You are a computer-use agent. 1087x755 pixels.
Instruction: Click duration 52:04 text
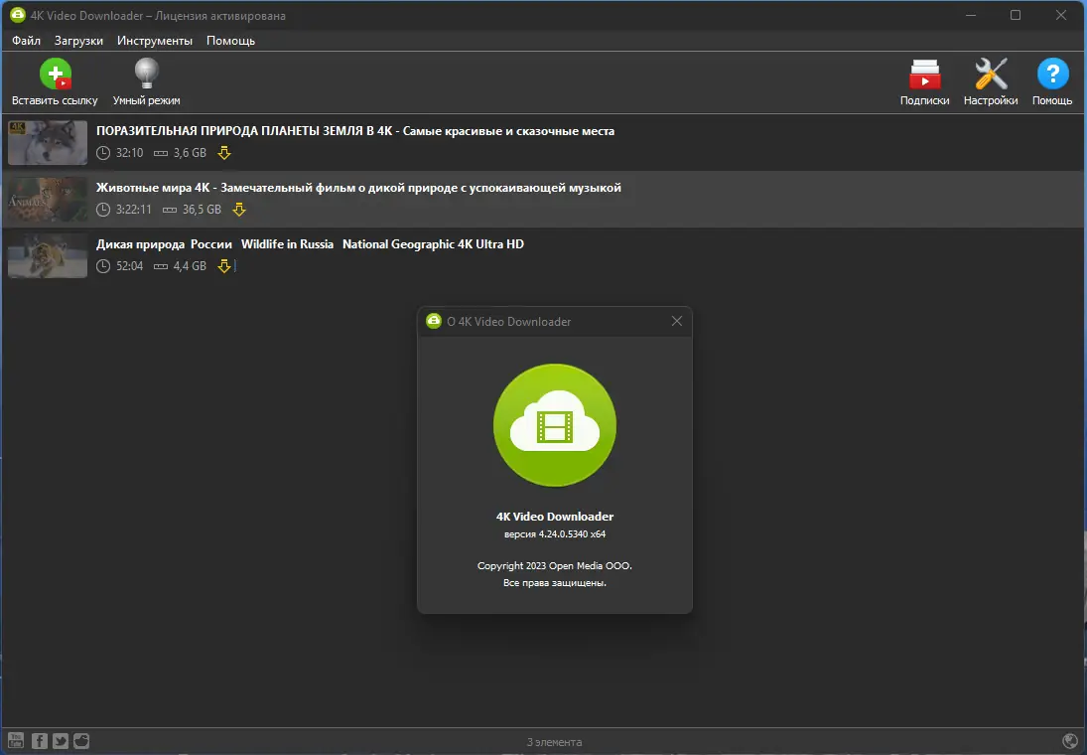[x=130, y=266]
